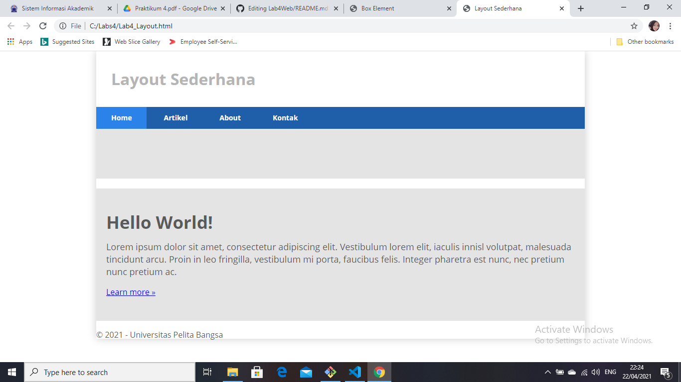Click the network icon in the system tray
This screenshot has height=382, width=681.
[x=584, y=372]
